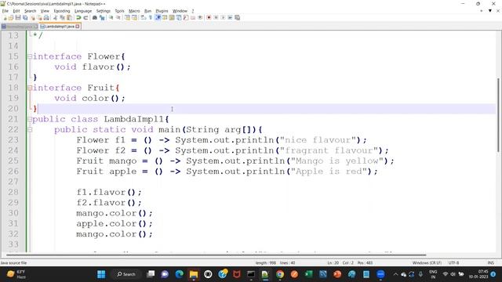Screen dimensions: 502x282
Task: Open the Windows Start menu
Action: click(x=101, y=274)
